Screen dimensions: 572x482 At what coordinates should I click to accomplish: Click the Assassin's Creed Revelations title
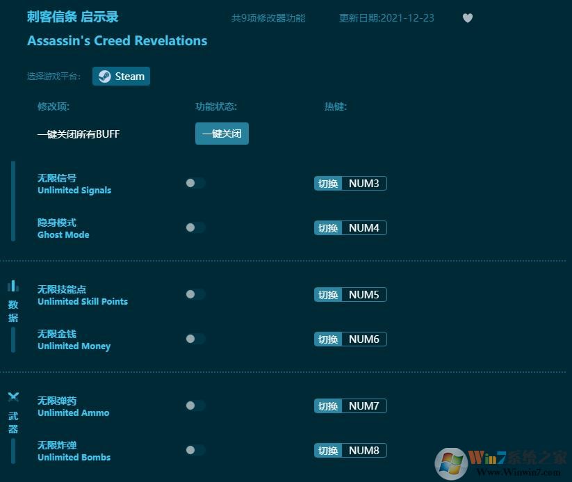coord(117,41)
